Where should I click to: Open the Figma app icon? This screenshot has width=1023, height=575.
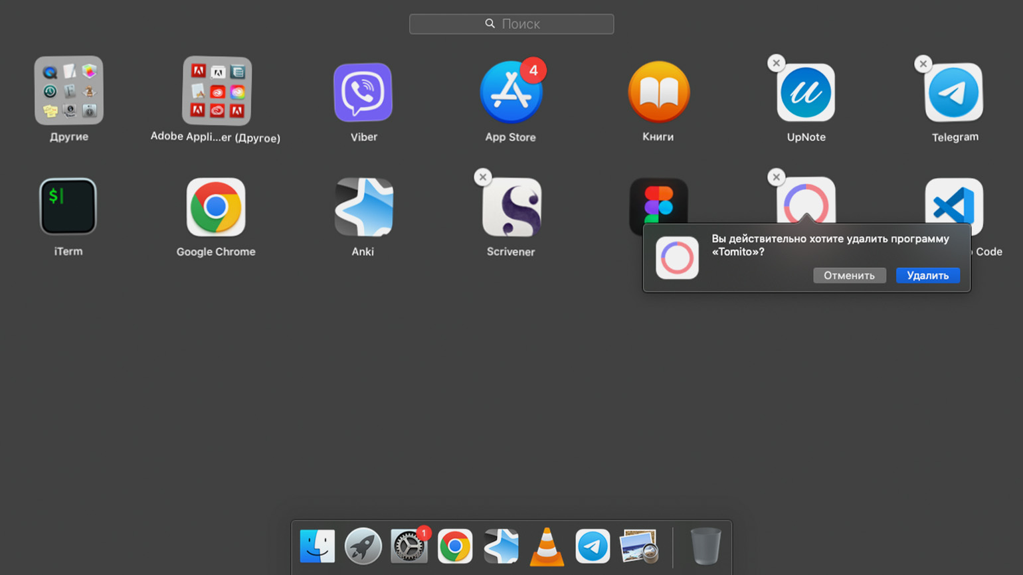tap(658, 201)
